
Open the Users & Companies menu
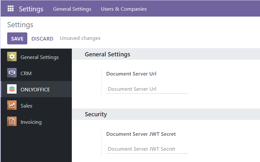124,9
